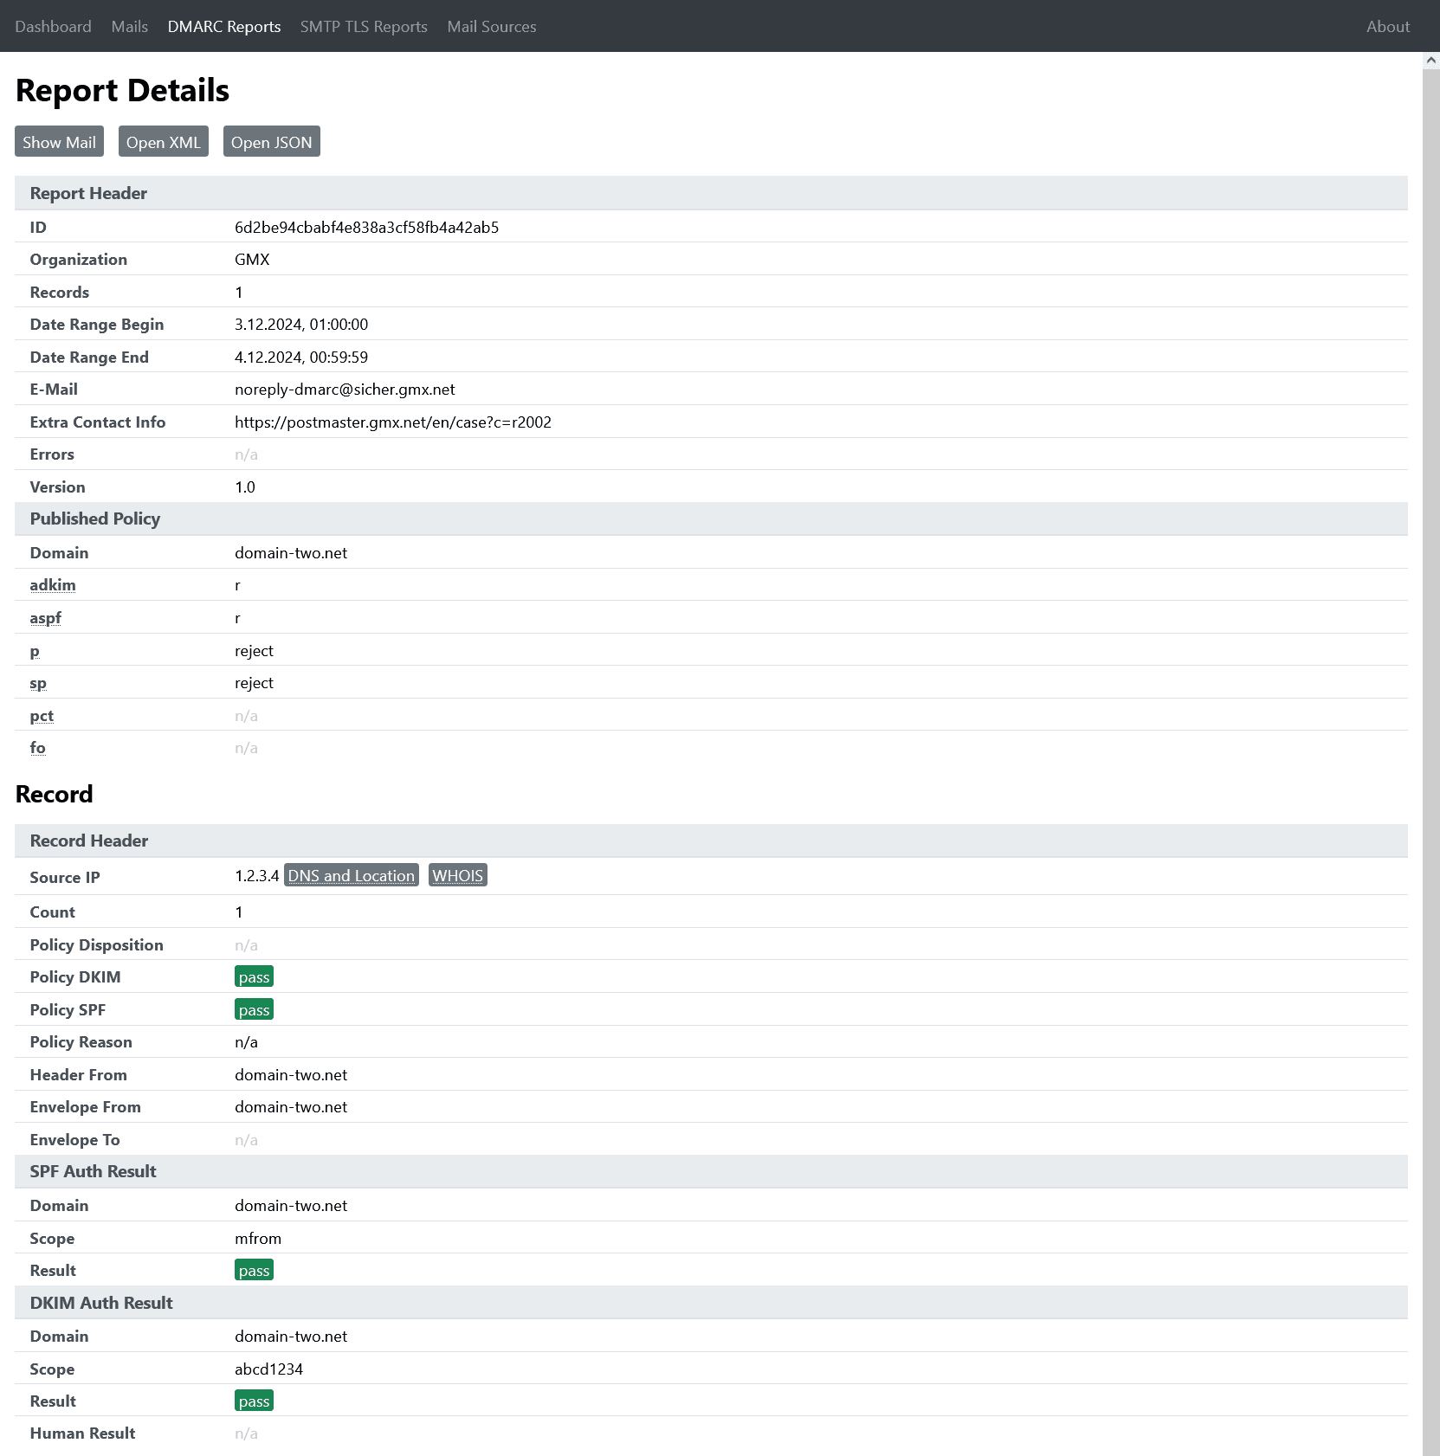Select DMARC Reports in navigation bar
1440x1456 pixels.
pos(224,26)
